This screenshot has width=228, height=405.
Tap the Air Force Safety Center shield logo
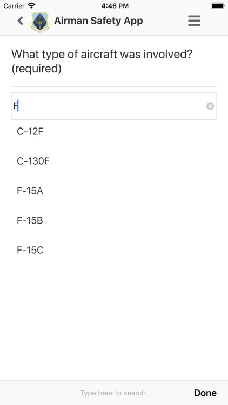[41, 22]
